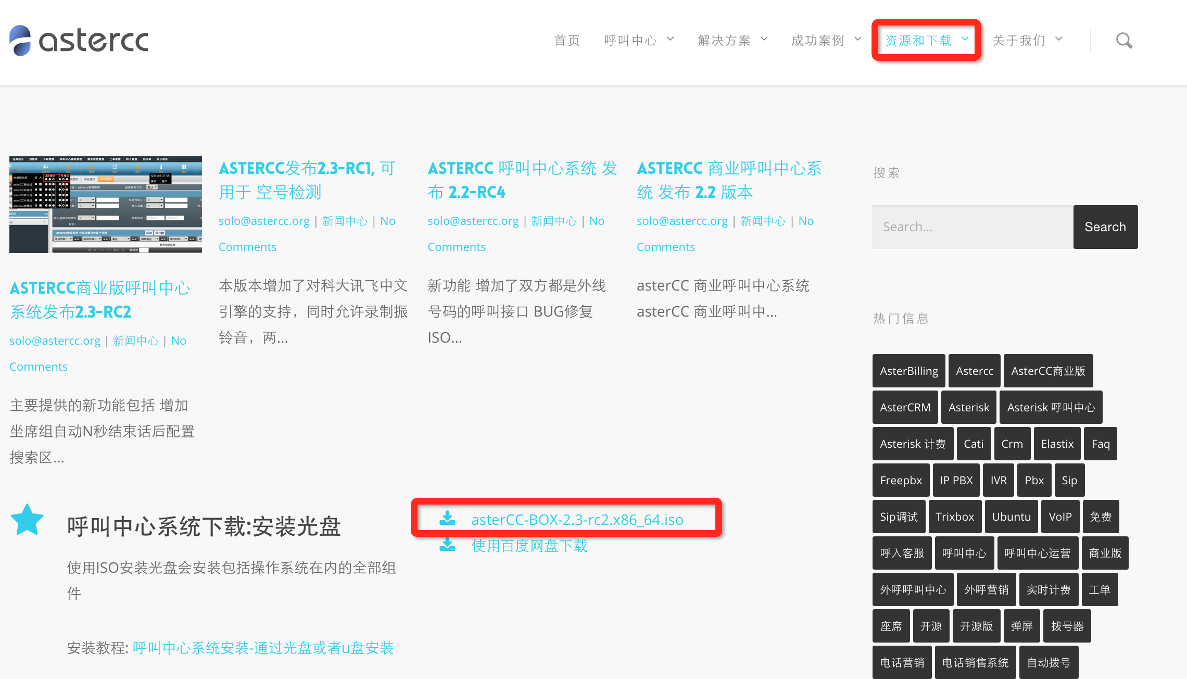The image size is (1187, 679).
Task: Click download icon beside Baidu netdisk link
Action: pyautogui.click(x=447, y=545)
